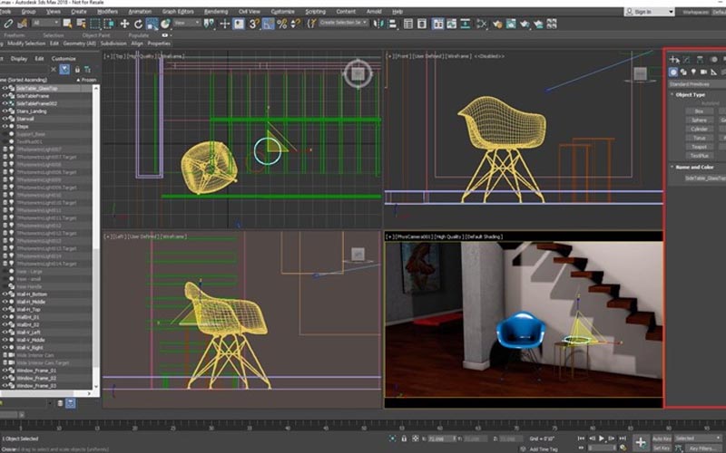Open the Modifiers menu
Viewport: 726px width, 453px height.
tap(107, 12)
